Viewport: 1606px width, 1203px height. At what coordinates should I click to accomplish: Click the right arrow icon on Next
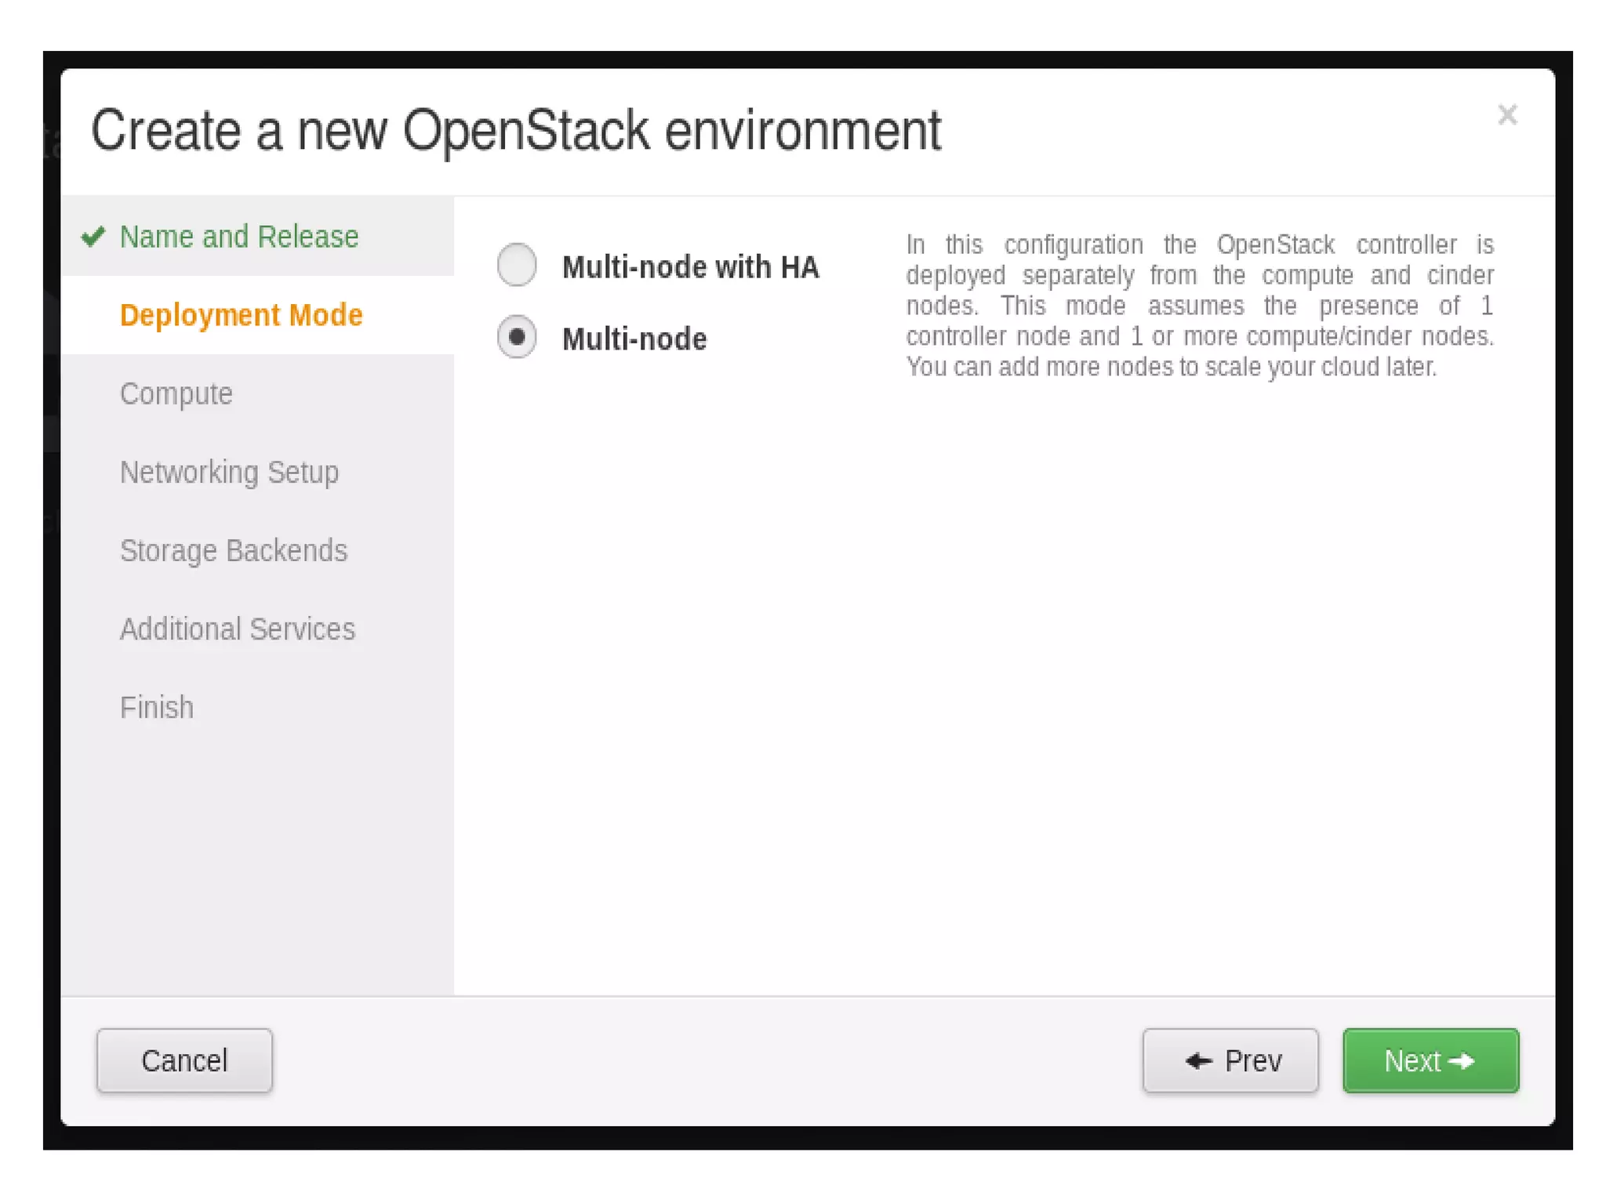(x=1462, y=1060)
